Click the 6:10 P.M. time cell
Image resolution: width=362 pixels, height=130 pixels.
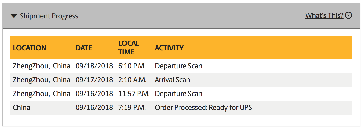132,66
